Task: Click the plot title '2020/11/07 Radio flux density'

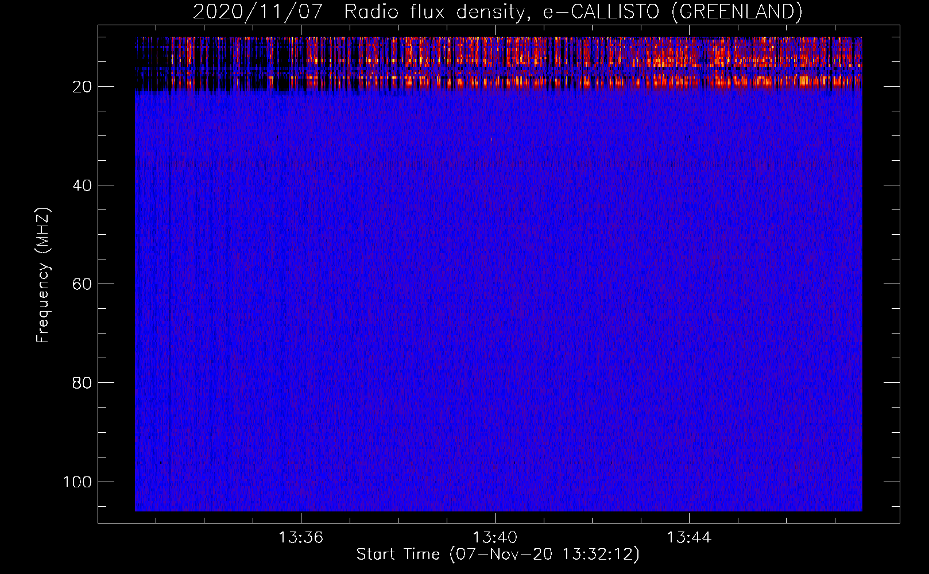Action: coord(497,11)
